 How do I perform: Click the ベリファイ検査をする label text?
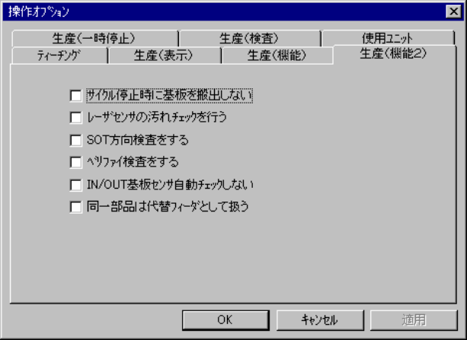(133, 162)
